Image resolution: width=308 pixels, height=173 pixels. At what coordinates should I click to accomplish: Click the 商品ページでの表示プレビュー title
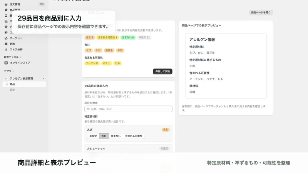pyautogui.click(x=201, y=25)
